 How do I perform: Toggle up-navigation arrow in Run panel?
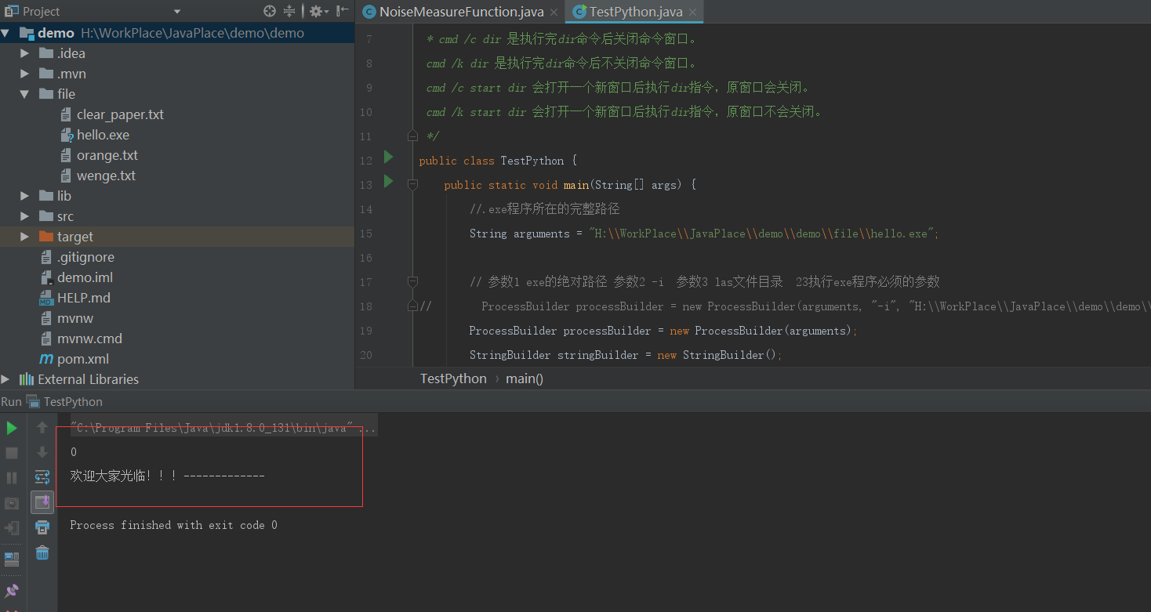pos(42,428)
